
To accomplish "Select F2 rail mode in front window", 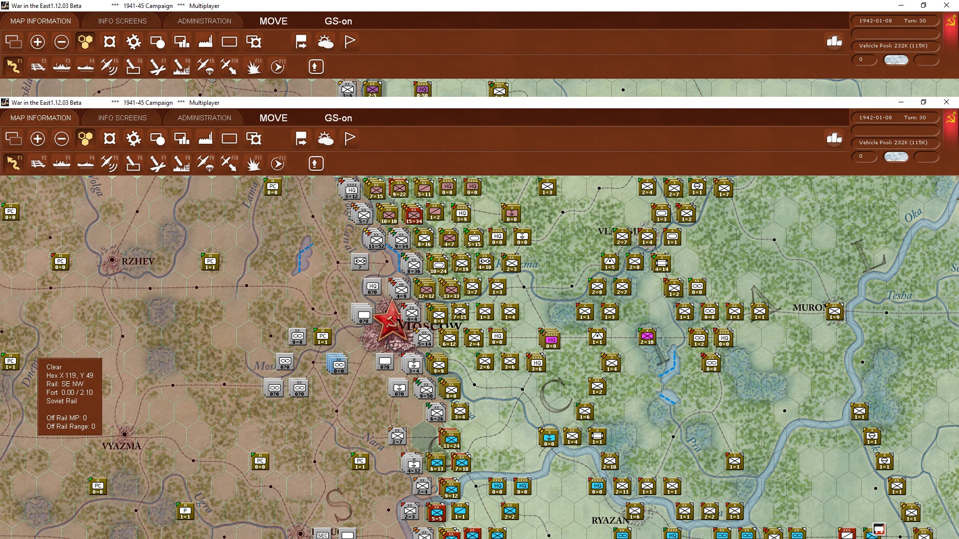I will (x=37, y=164).
